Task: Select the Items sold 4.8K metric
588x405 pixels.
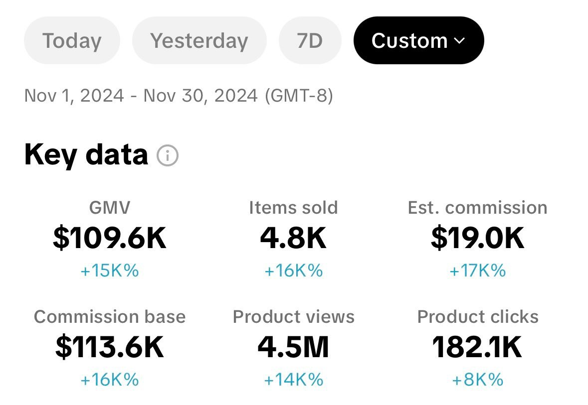Action: pyautogui.click(x=293, y=238)
